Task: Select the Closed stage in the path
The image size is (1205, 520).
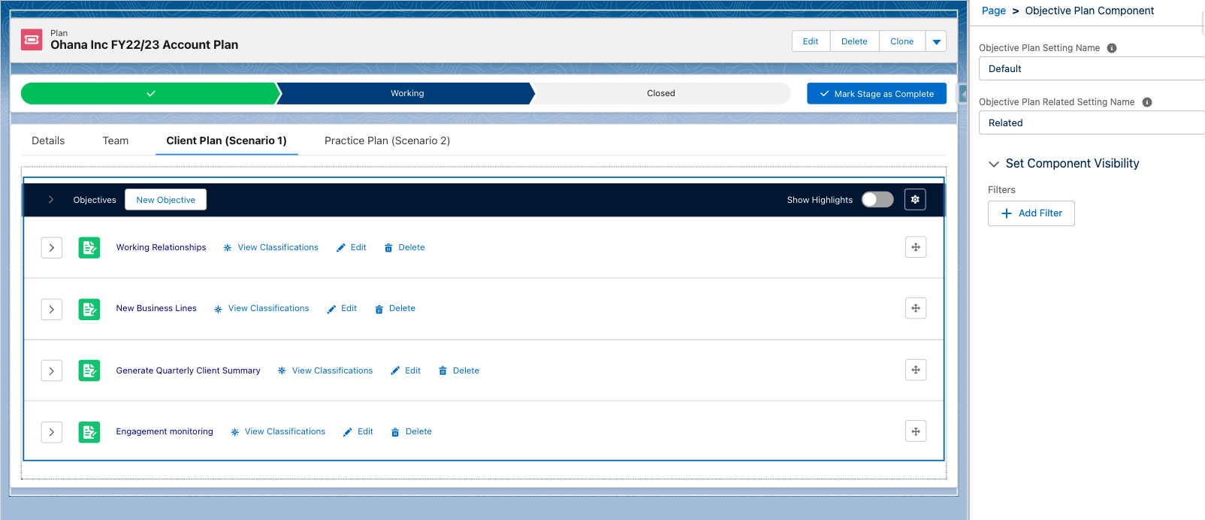Action: tap(661, 93)
